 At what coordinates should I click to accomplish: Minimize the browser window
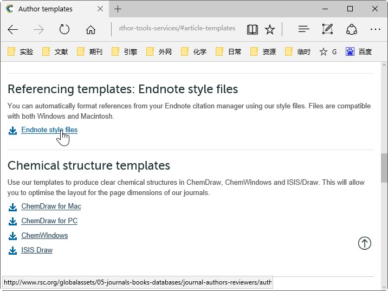(325, 9)
